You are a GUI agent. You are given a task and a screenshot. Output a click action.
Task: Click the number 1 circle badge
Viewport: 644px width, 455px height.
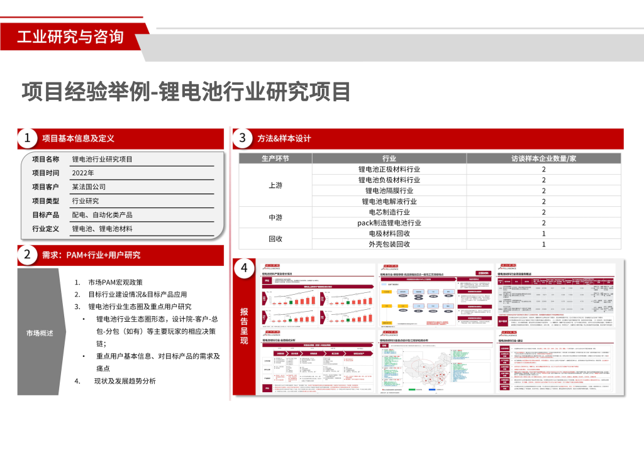pos(28,138)
